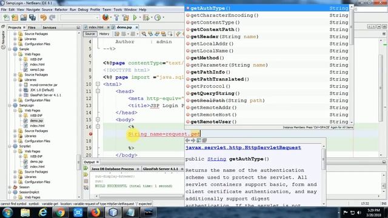
Task: Click the Redo toolbar icon
Action: 52,18
